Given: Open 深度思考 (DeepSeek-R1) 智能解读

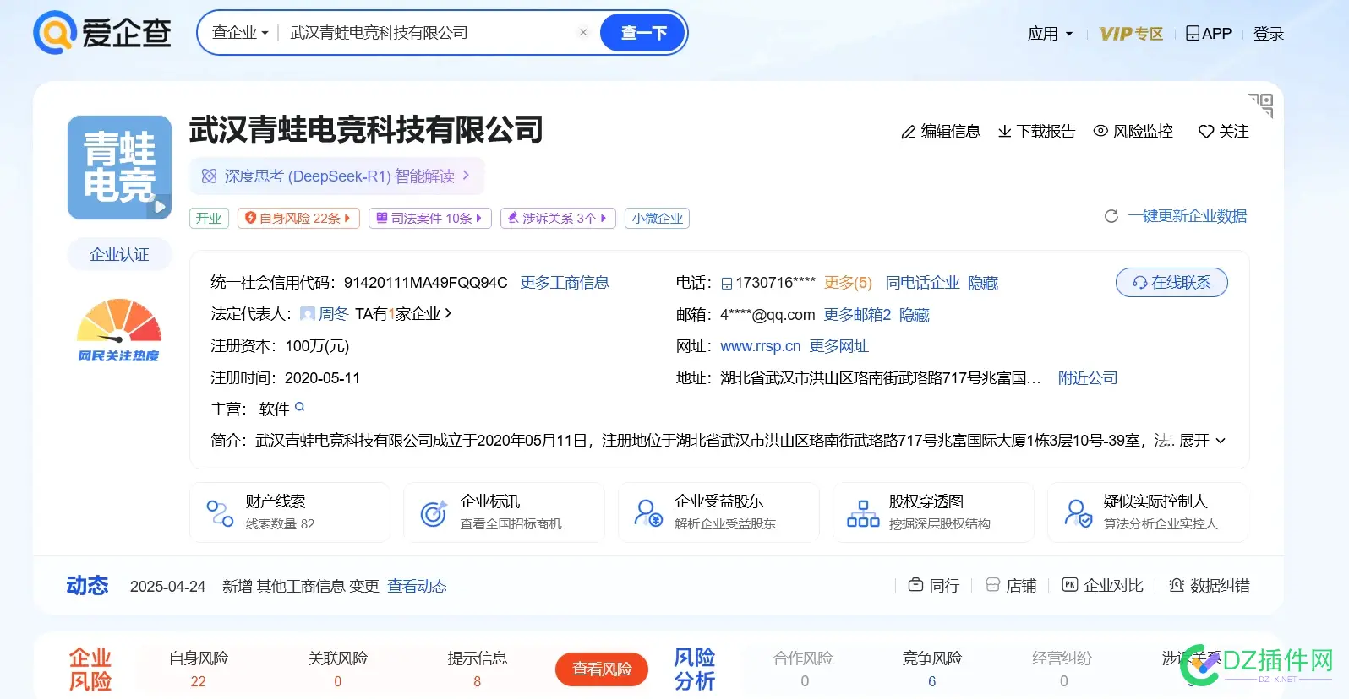Looking at the screenshot, I should pyautogui.click(x=336, y=176).
